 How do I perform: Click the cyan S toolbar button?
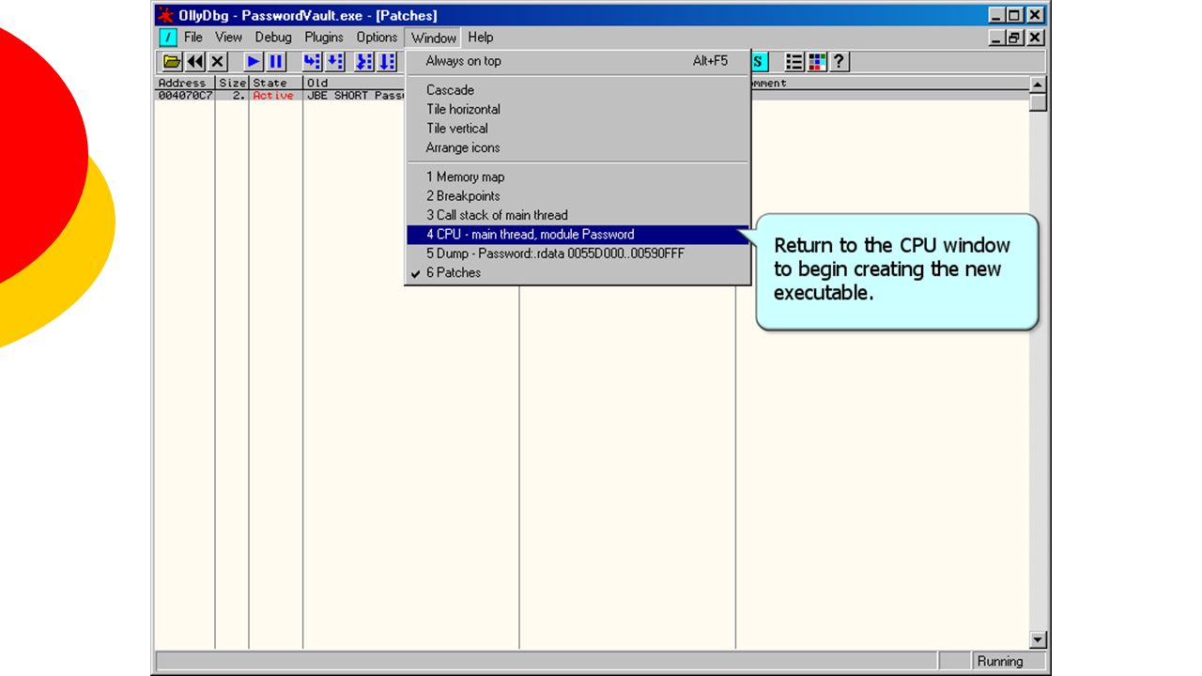coord(759,62)
